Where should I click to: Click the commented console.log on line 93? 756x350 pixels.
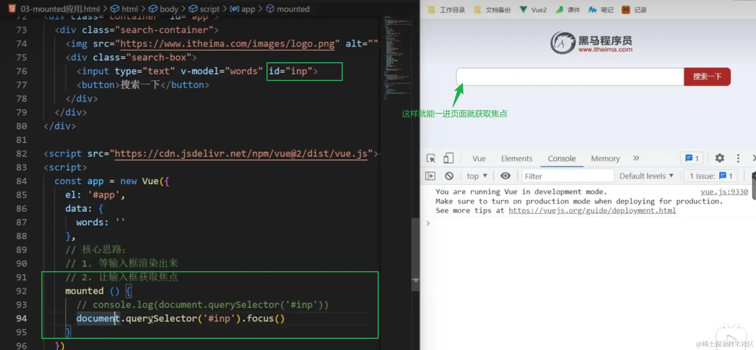tap(202, 305)
